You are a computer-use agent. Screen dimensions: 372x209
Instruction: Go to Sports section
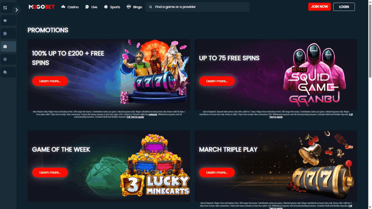(112, 7)
